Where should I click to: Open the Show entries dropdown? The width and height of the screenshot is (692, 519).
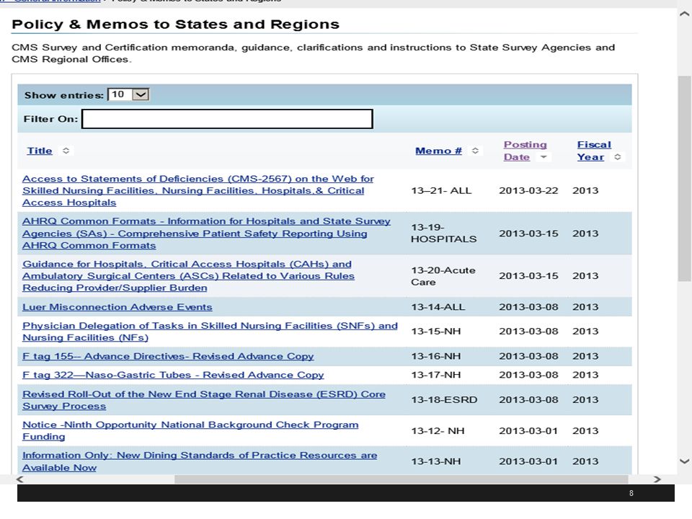[x=128, y=94]
